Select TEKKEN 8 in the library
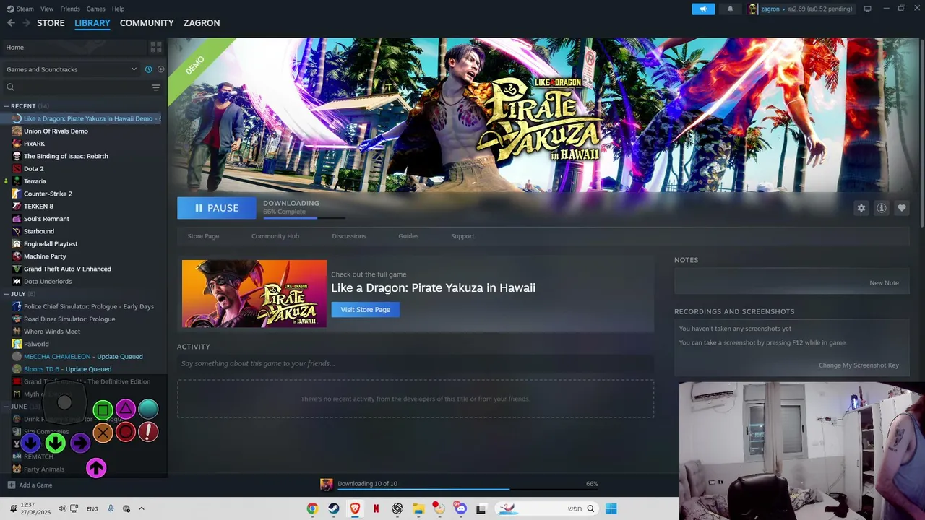The width and height of the screenshot is (925, 520). [x=38, y=207]
